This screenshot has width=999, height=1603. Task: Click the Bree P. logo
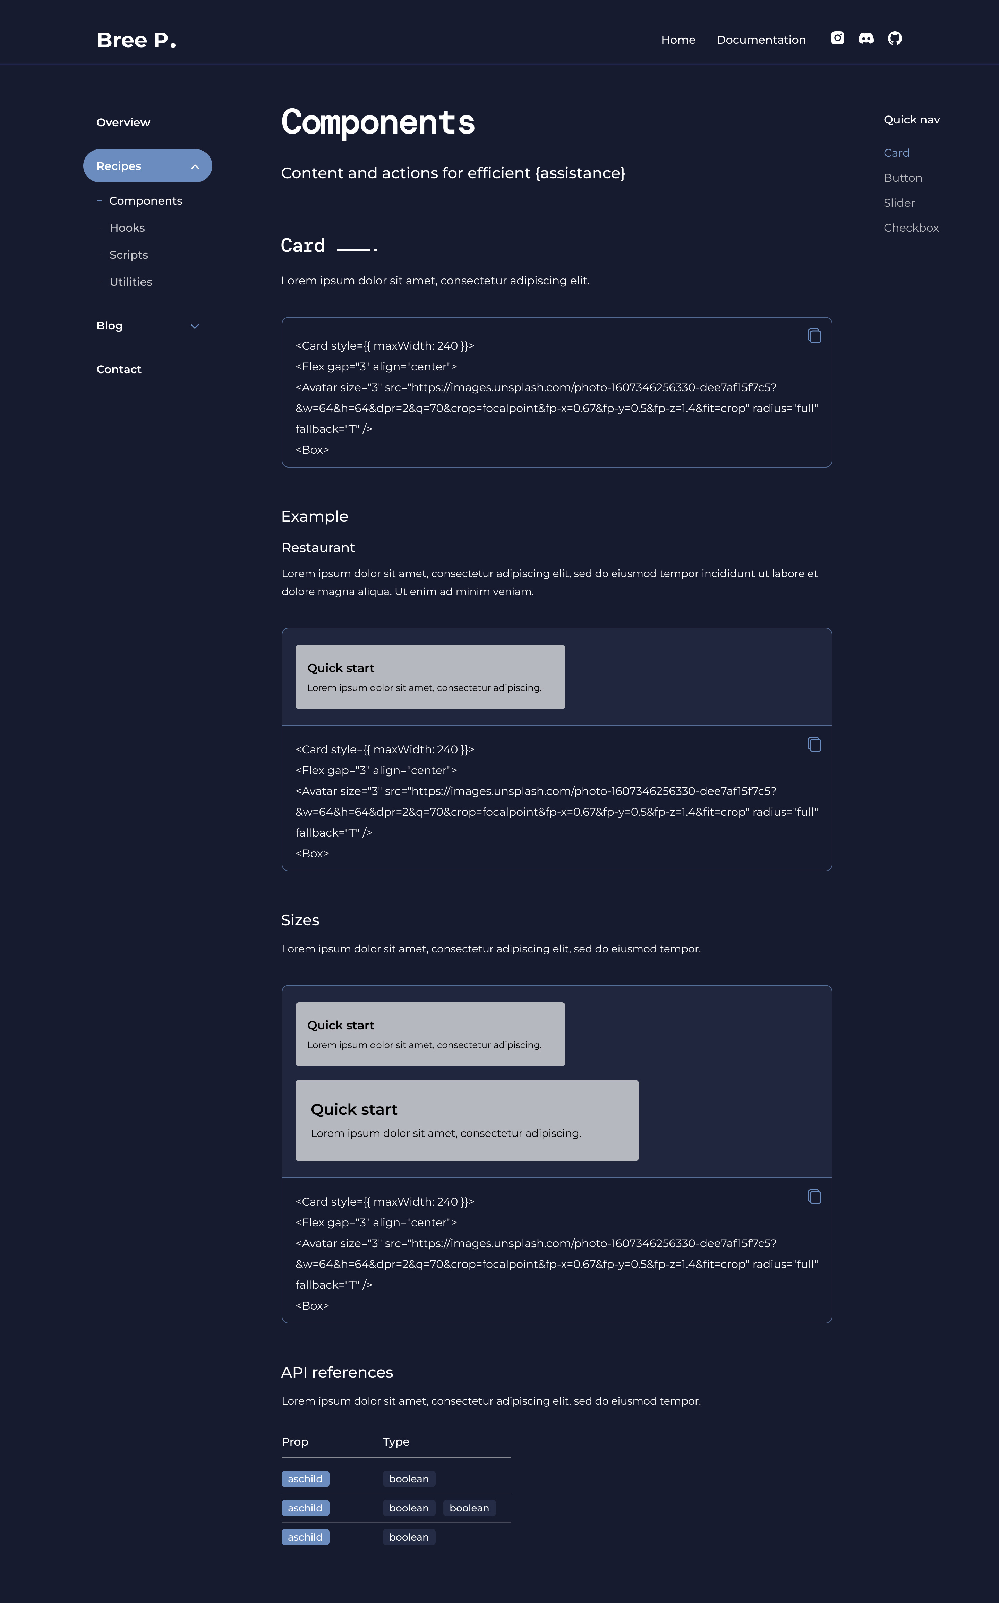pos(136,40)
